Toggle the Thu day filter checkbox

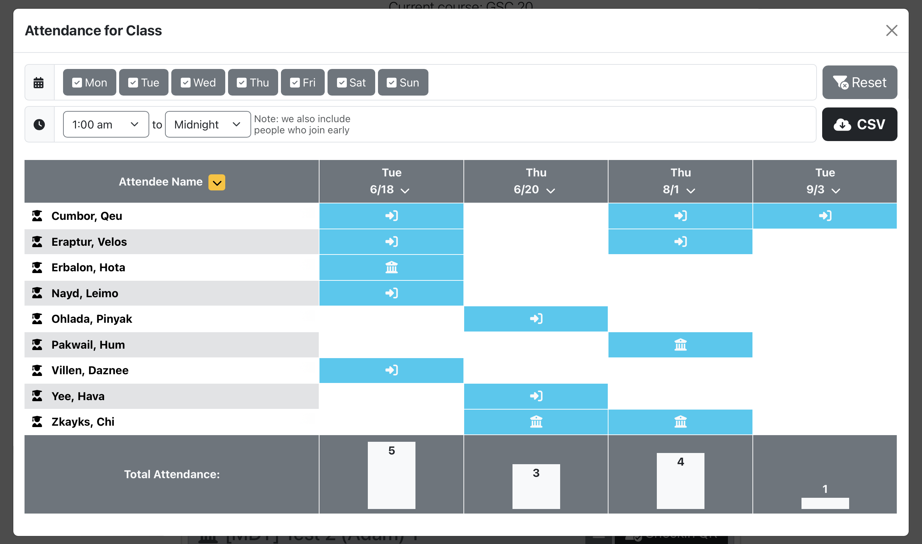(x=241, y=83)
